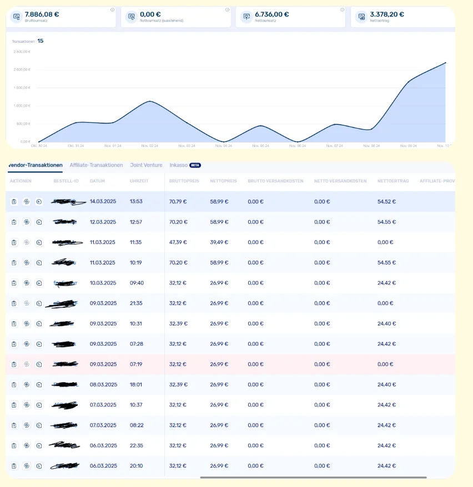Screen dimensions: 473x487
Task: Click the coin icon for the 18:01 order
Action: pyautogui.click(x=27, y=384)
